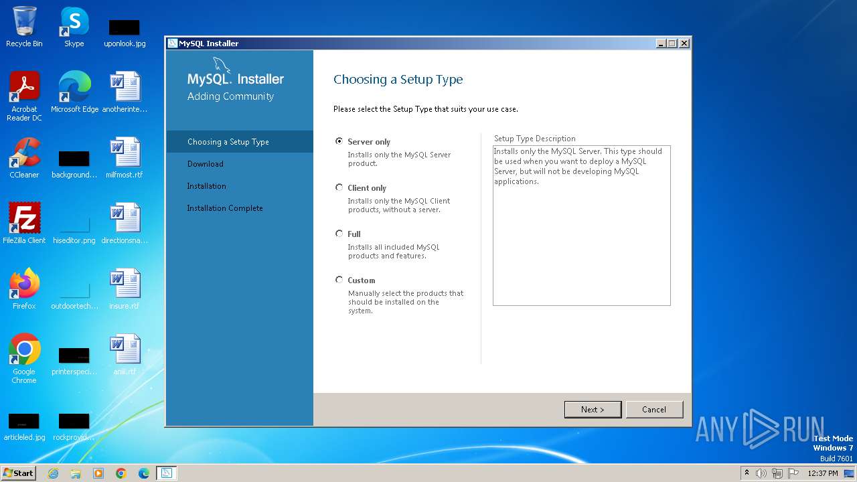The height and width of the screenshot is (482, 857).
Task: Open Acrobat Reader DC shortcut
Action: pyautogui.click(x=24, y=96)
